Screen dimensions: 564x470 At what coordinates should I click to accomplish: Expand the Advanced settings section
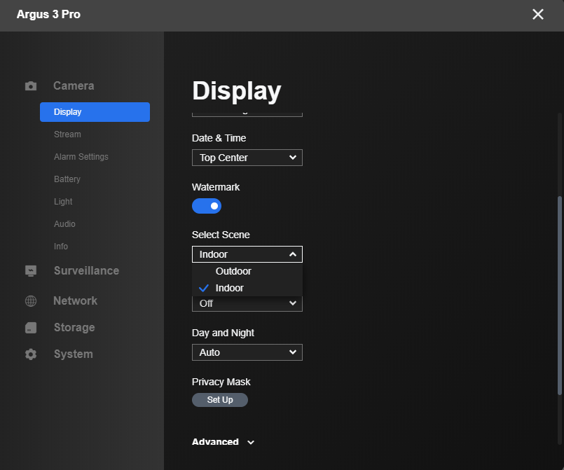[223, 442]
